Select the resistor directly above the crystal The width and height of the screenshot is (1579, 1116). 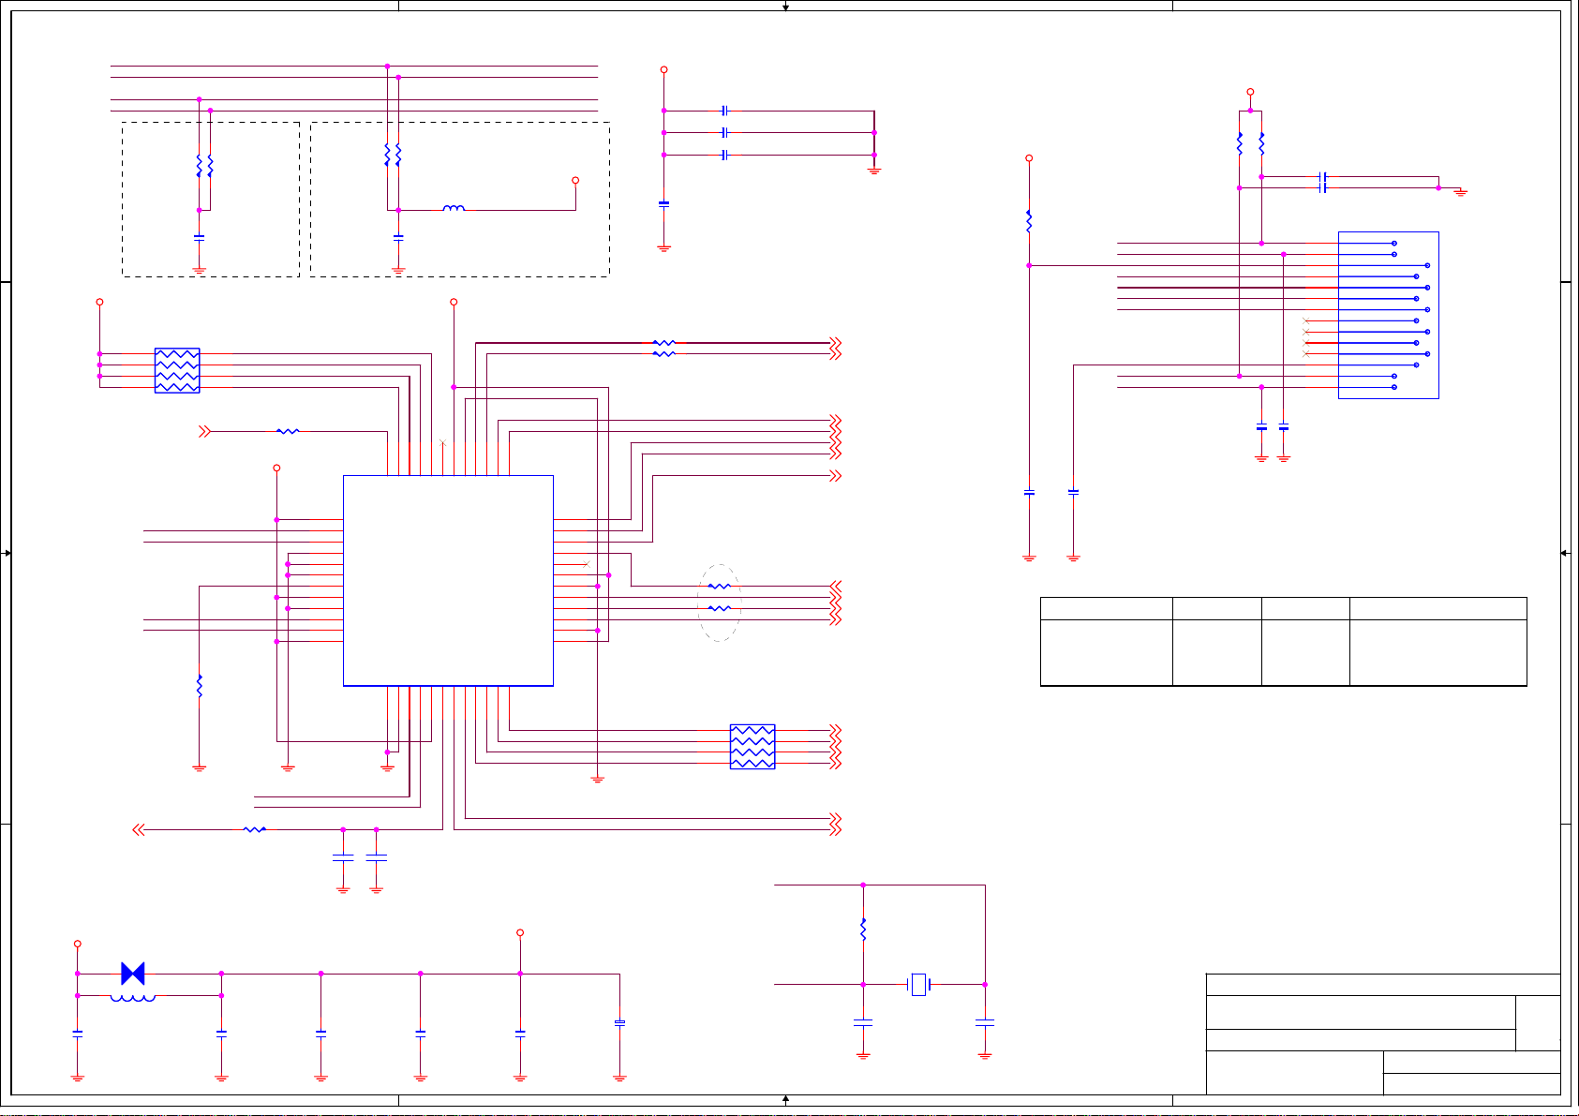863,930
